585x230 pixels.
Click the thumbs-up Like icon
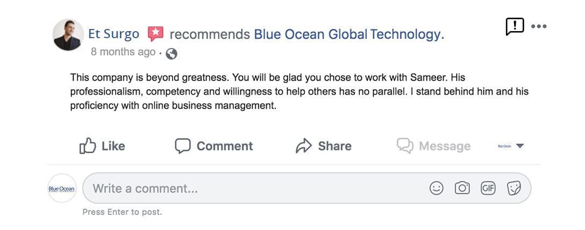click(88, 146)
